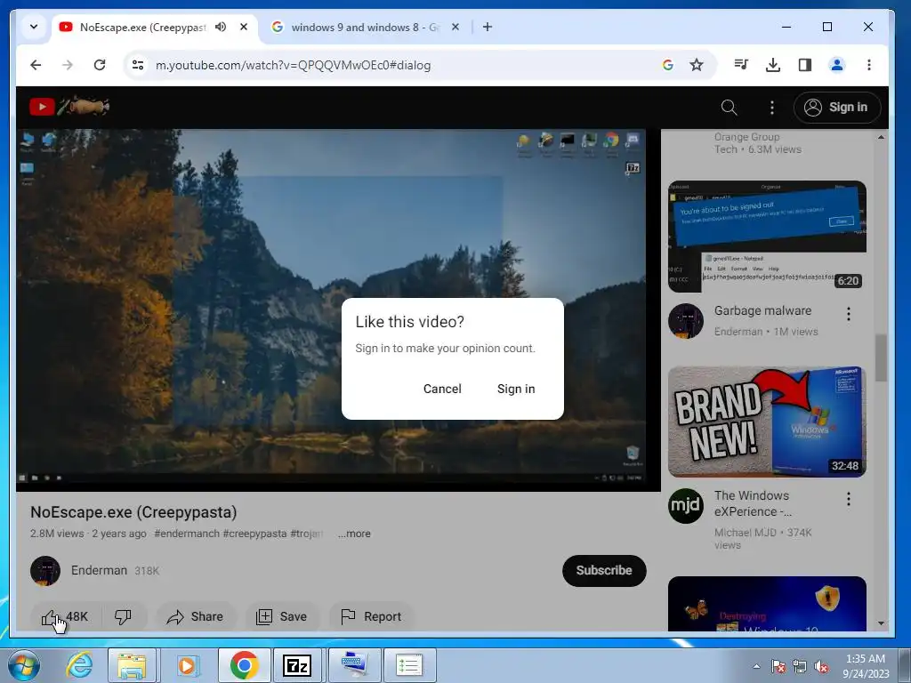This screenshot has width=911, height=683.
Task: Close the NoEscape.exe tab
Action: pyautogui.click(x=244, y=27)
